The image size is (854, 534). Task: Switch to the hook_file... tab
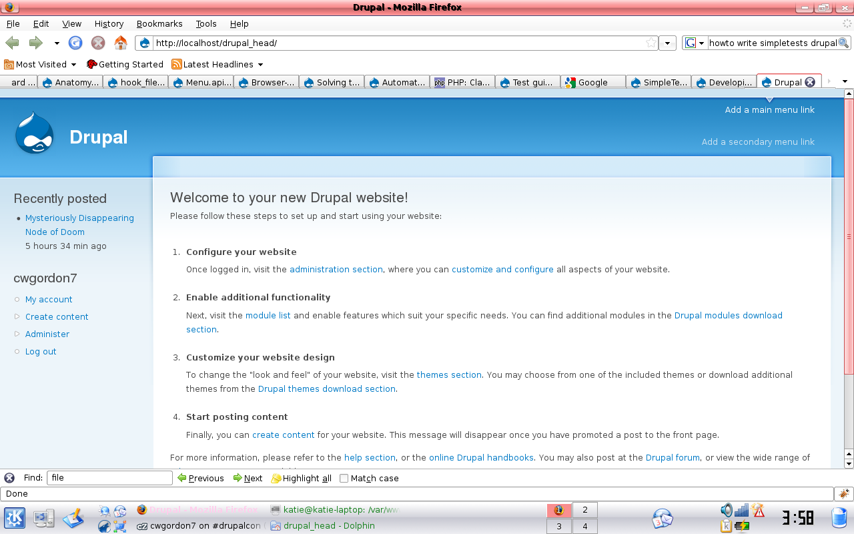point(135,82)
